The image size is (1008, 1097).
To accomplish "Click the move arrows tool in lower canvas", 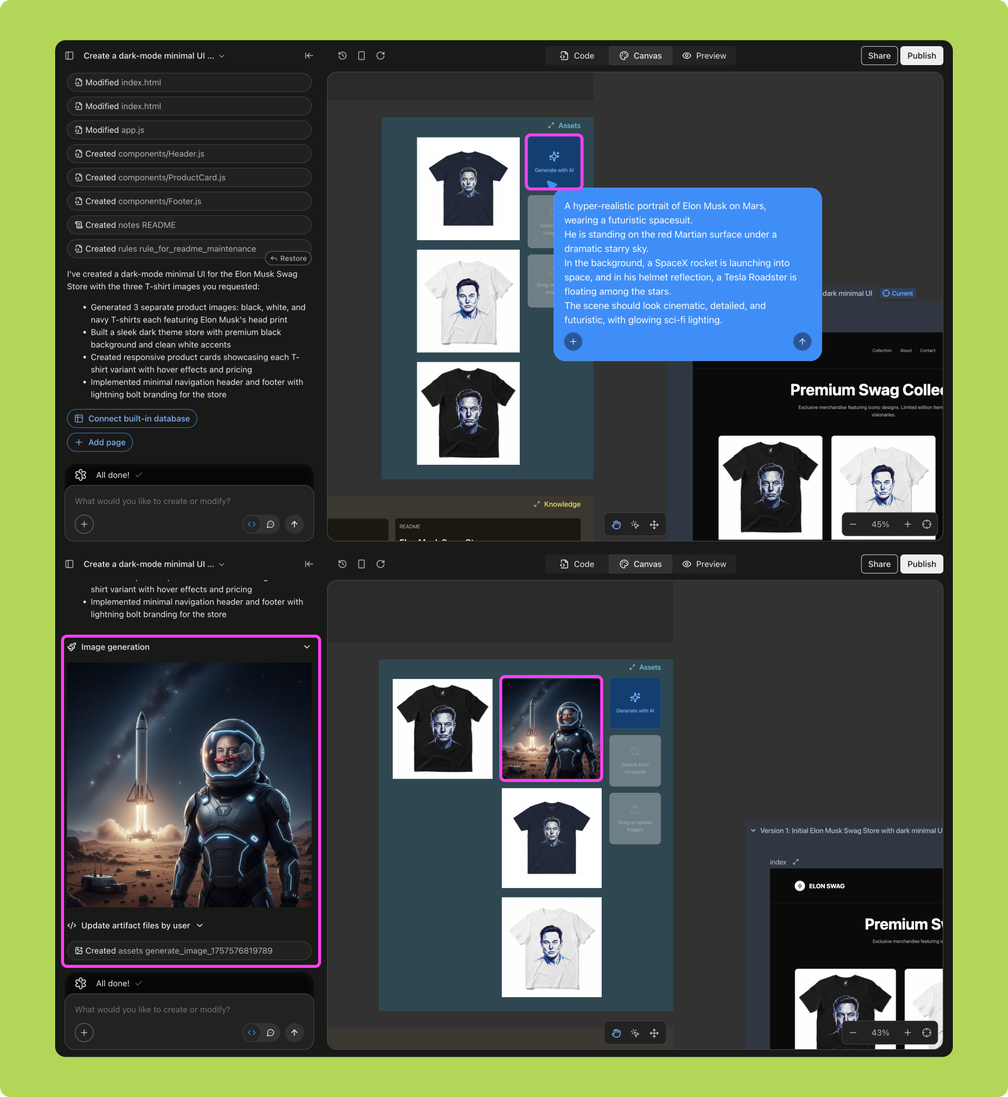I will click(x=654, y=1032).
